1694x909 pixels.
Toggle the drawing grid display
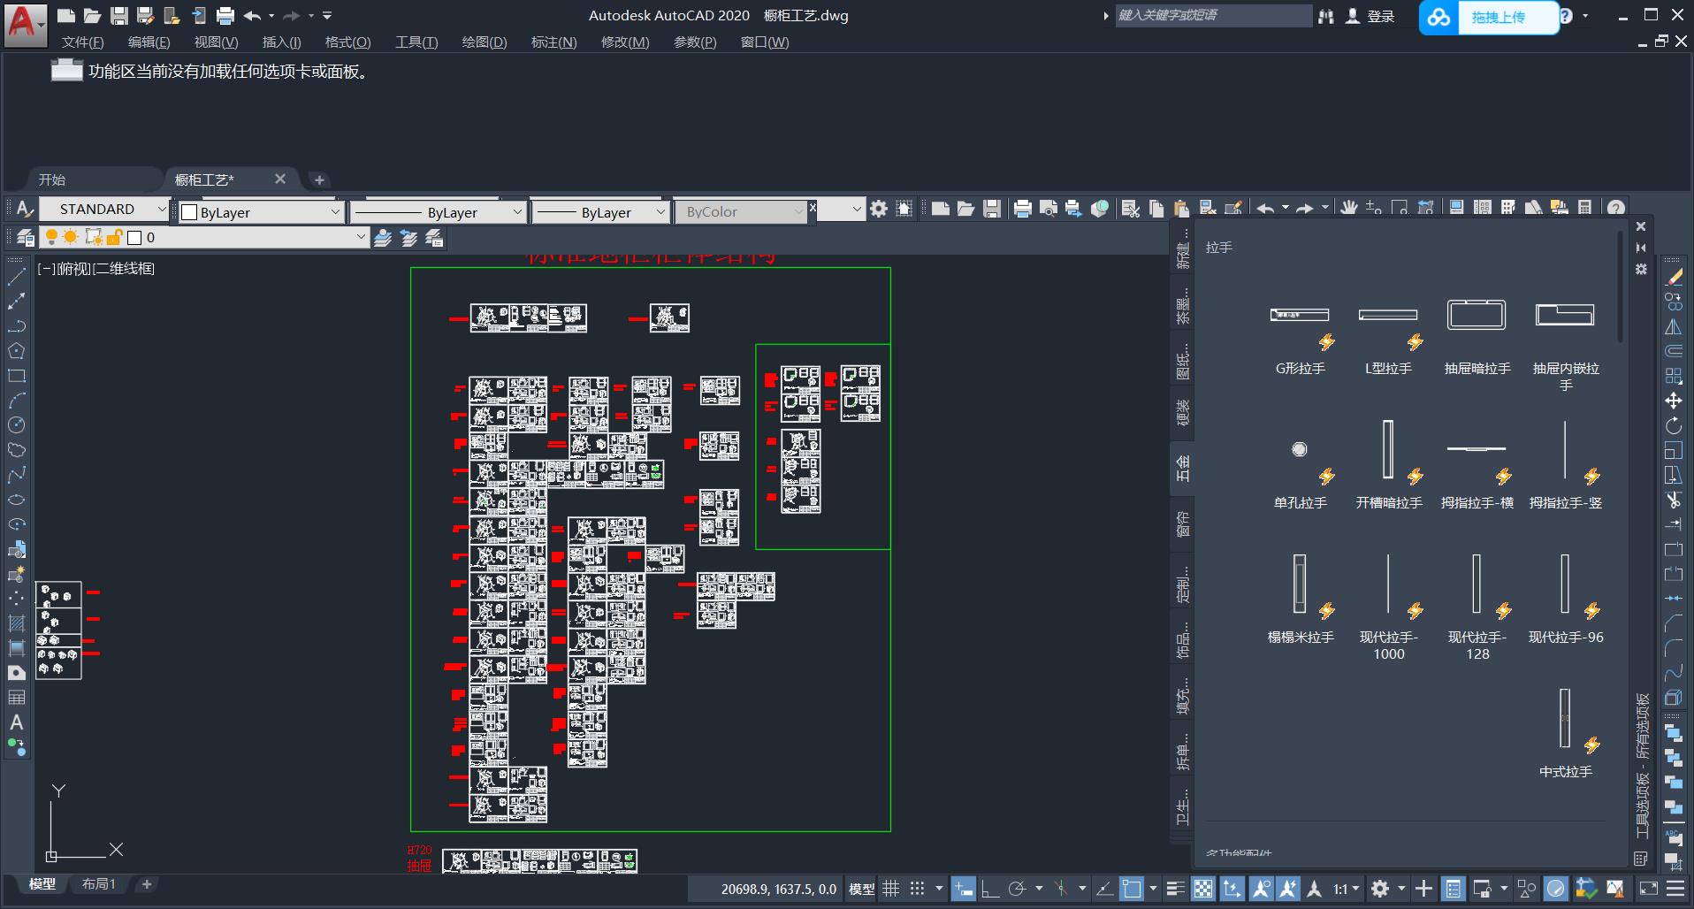891,889
